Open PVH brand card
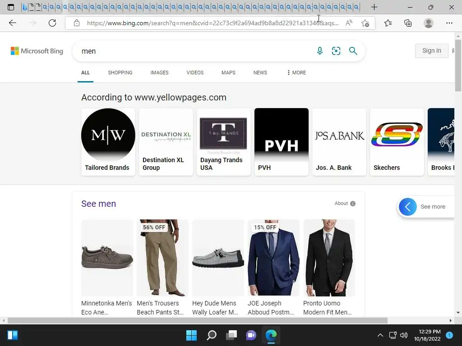This screenshot has height=346, width=462. 282,142
